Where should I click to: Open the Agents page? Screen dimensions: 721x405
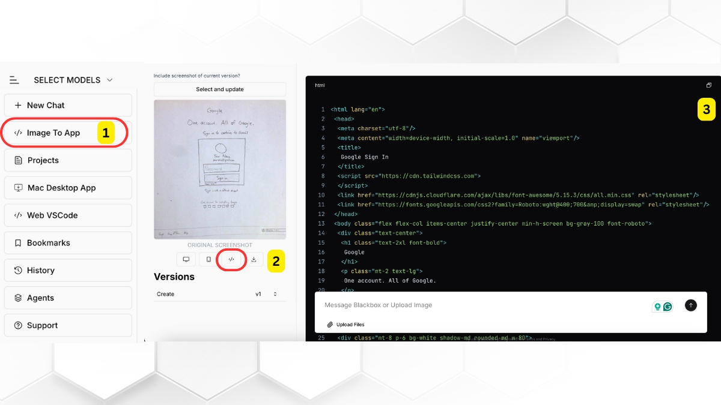(x=68, y=298)
